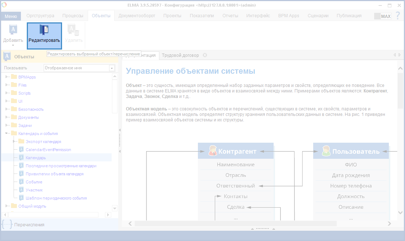
Task: Collapse the Календарь и события folder
Action: [x=7, y=134]
